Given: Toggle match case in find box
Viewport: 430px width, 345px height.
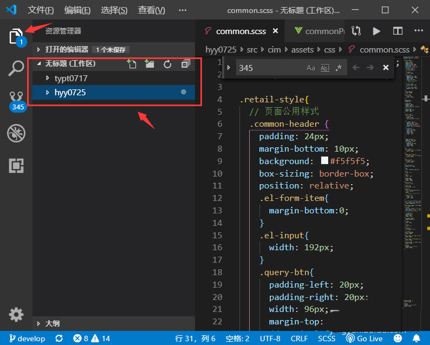Looking at the screenshot, I should [310, 68].
